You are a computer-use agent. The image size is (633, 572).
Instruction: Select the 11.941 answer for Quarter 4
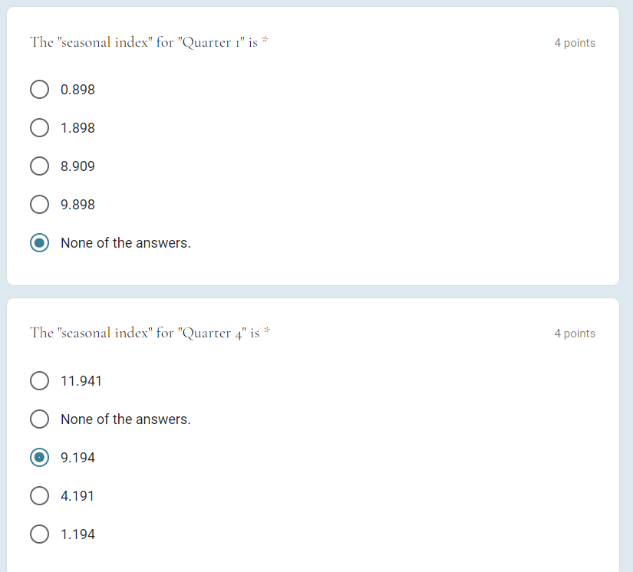[x=39, y=380]
